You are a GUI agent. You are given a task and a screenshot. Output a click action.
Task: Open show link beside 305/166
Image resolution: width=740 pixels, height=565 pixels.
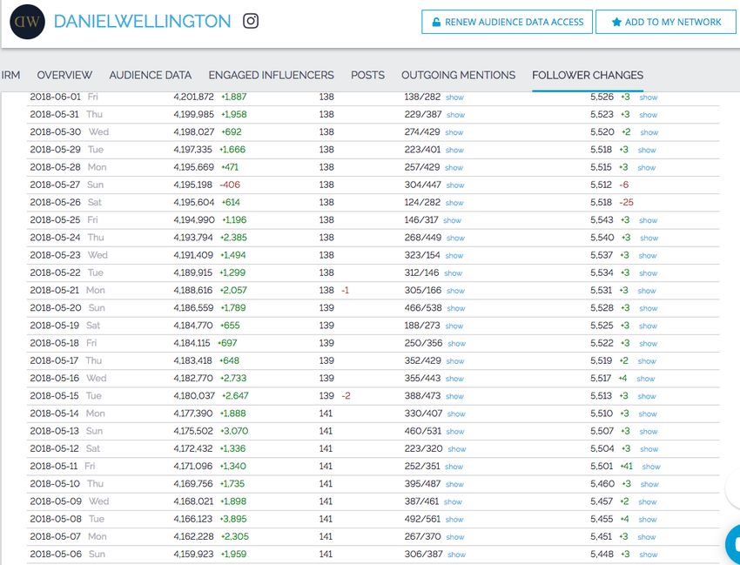click(x=455, y=291)
